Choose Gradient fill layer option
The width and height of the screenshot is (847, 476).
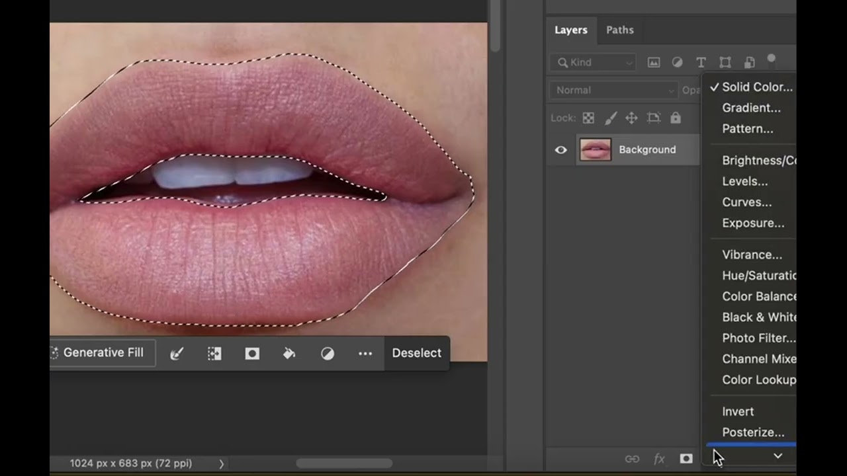tap(750, 108)
